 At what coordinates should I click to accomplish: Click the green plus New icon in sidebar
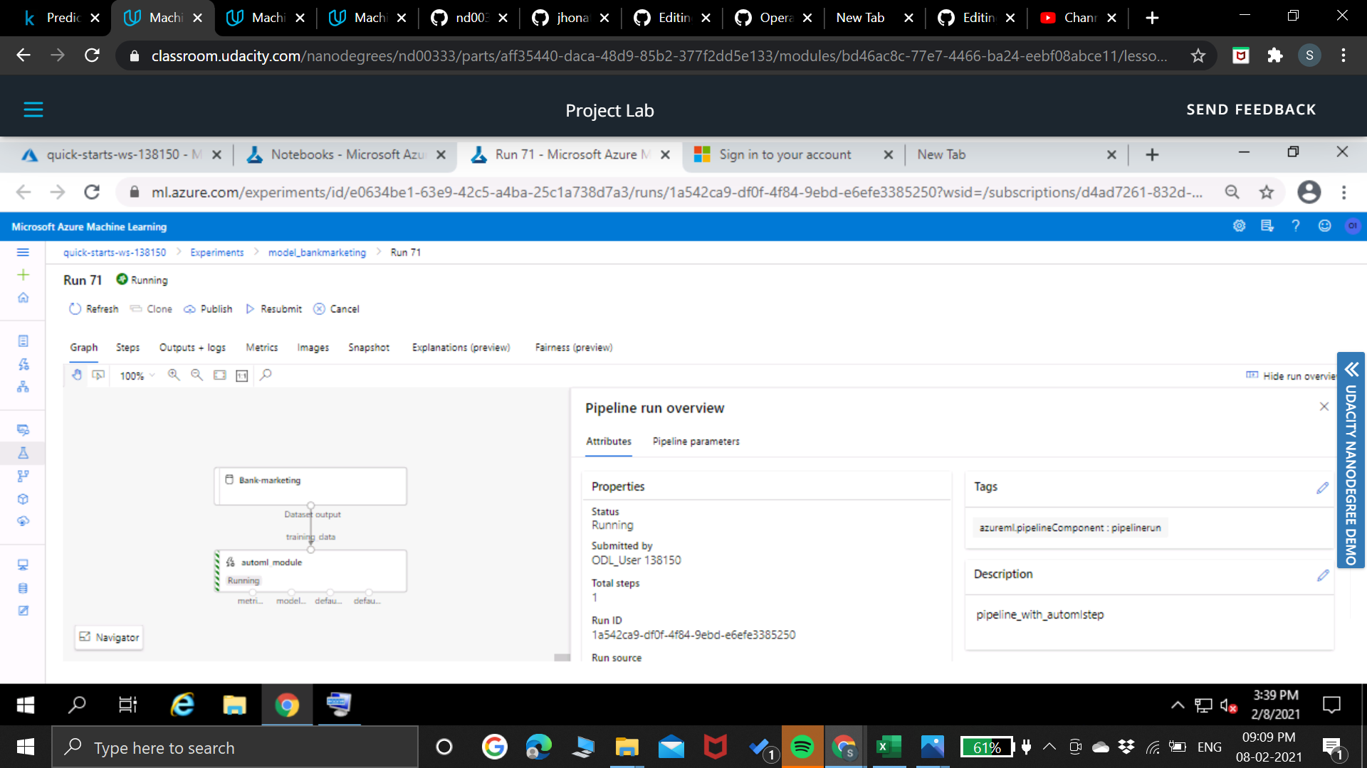[x=23, y=275]
